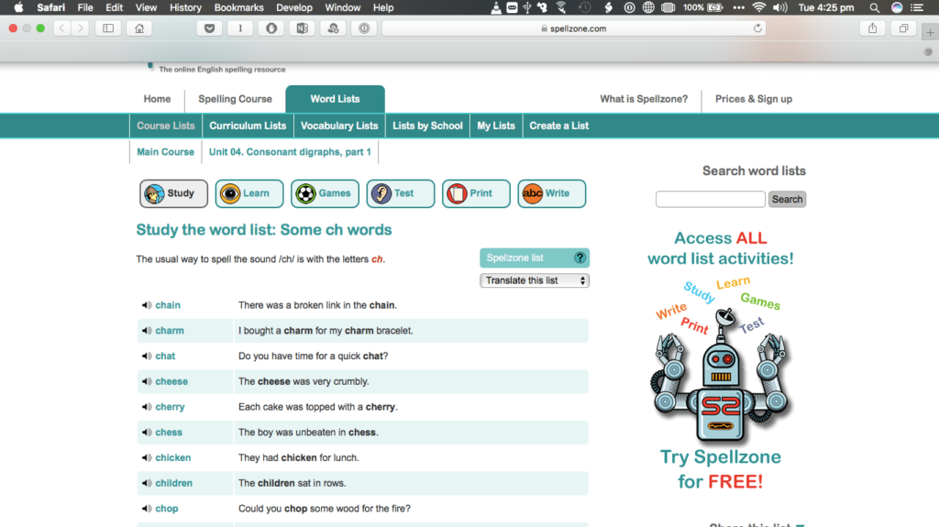Play audio for the word chicken
The image size is (939, 527).
pos(147,458)
